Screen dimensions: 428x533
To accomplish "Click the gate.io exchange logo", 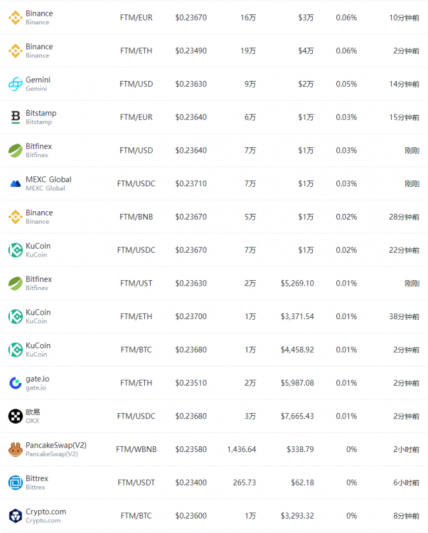I will [x=15, y=383].
